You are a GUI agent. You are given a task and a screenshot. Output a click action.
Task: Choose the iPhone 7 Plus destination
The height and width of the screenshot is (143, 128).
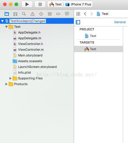click(78, 4)
